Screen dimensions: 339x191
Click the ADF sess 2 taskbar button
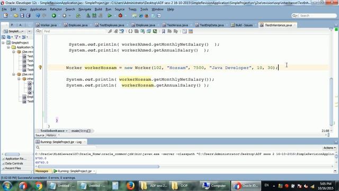[x=154, y=186]
